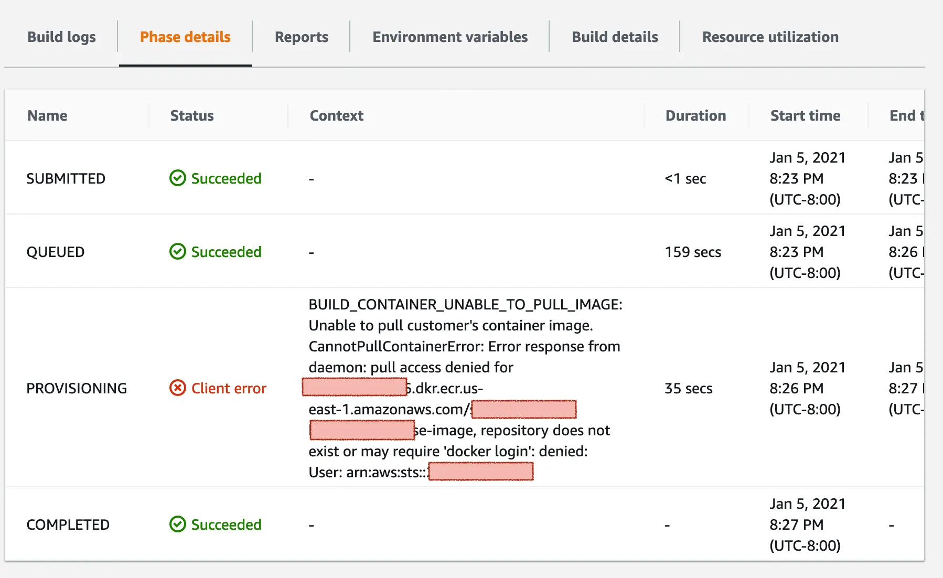Click the Client error status text

coord(229,389)
